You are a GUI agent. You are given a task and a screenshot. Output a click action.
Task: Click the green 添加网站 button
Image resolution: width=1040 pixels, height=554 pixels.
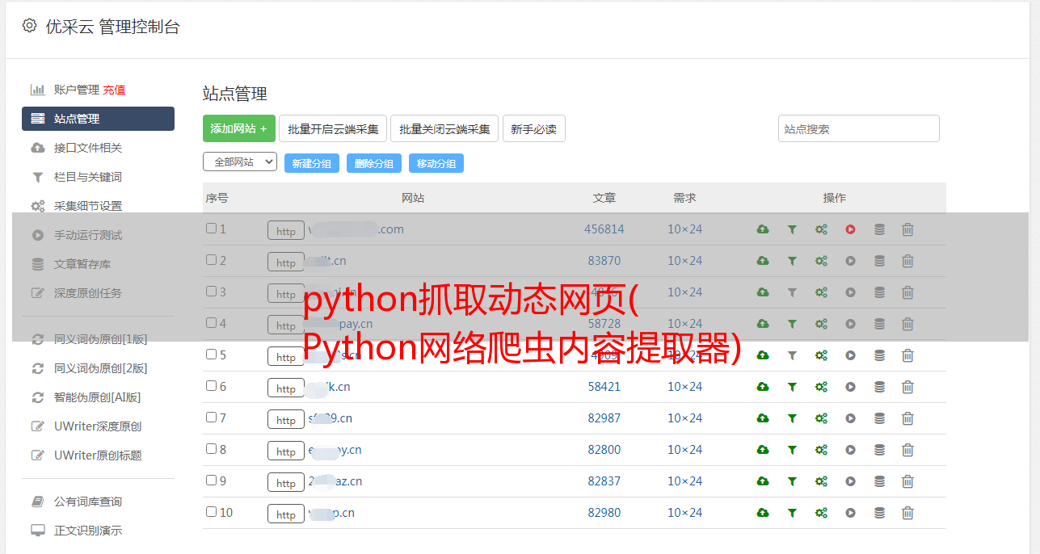pos(238,128)
